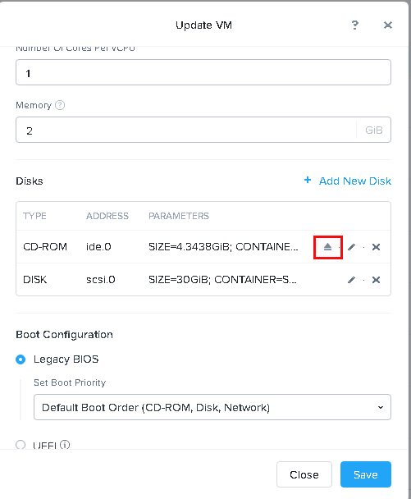The width and height of the screenshot is (411, 499).
Task: Open help for Update VM dialog
Action: (x=355, y=25)
